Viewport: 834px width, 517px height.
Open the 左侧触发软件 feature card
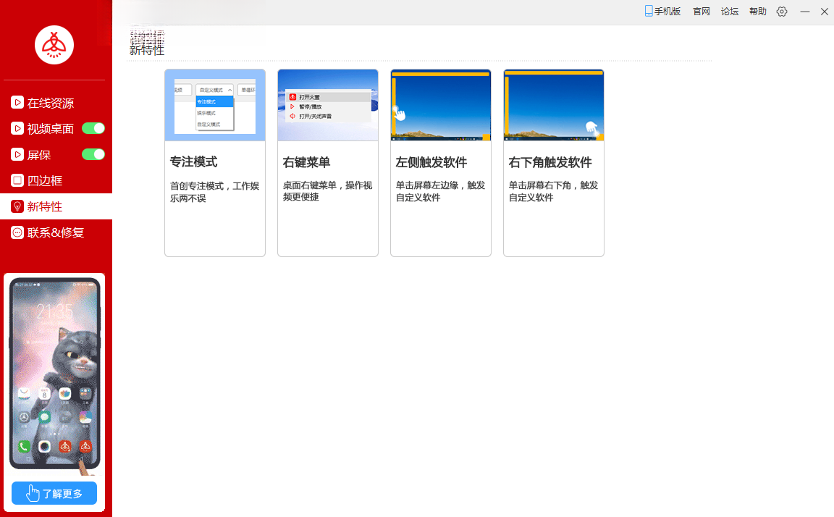pos(440,163)
